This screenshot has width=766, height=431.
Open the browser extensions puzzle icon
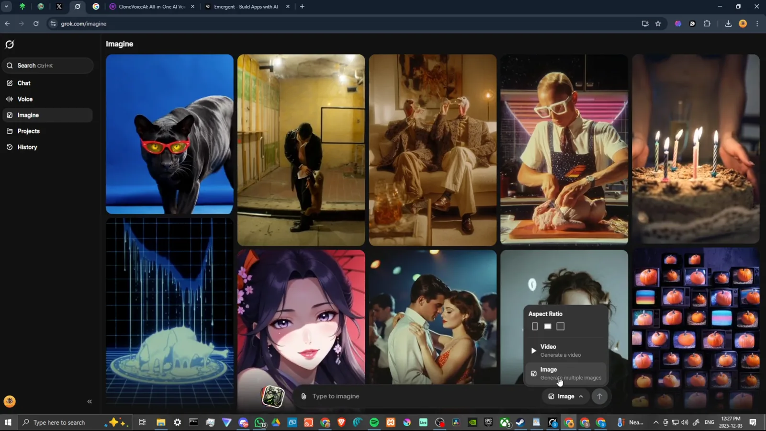pos(707,23)
